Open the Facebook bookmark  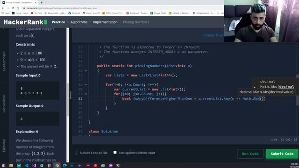74,13
